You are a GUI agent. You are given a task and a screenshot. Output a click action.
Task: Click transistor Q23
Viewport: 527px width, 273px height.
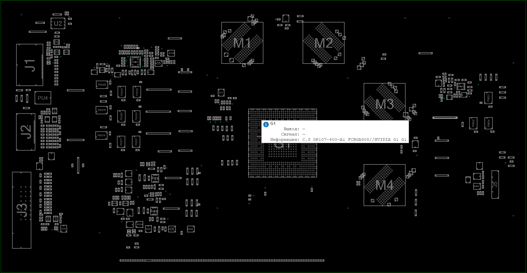pyautogui.click(x=190, y=229)
